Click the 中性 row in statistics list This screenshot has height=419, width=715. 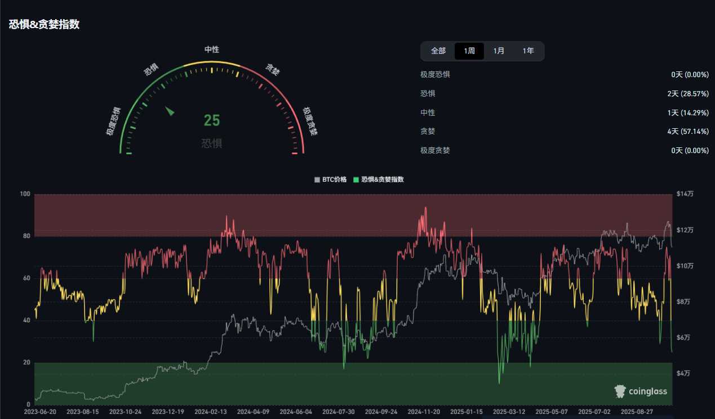pyautogui.click(x=428, y=112)
